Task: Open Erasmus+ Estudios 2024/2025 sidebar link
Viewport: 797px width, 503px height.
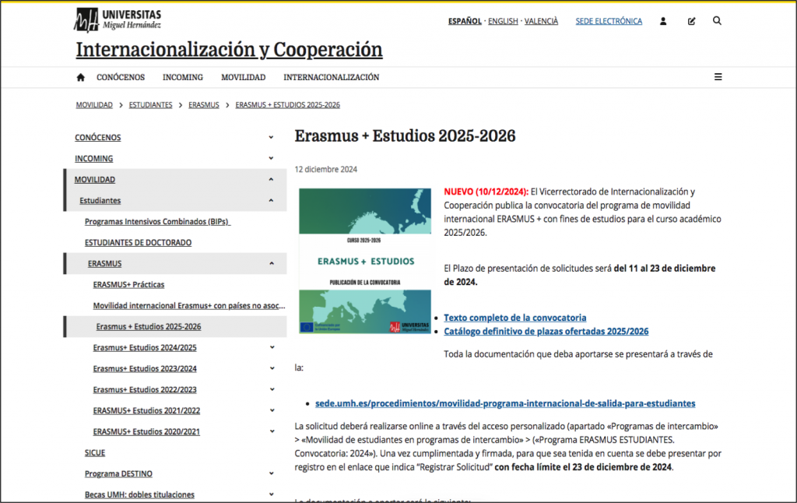Action: pos(145,347)
